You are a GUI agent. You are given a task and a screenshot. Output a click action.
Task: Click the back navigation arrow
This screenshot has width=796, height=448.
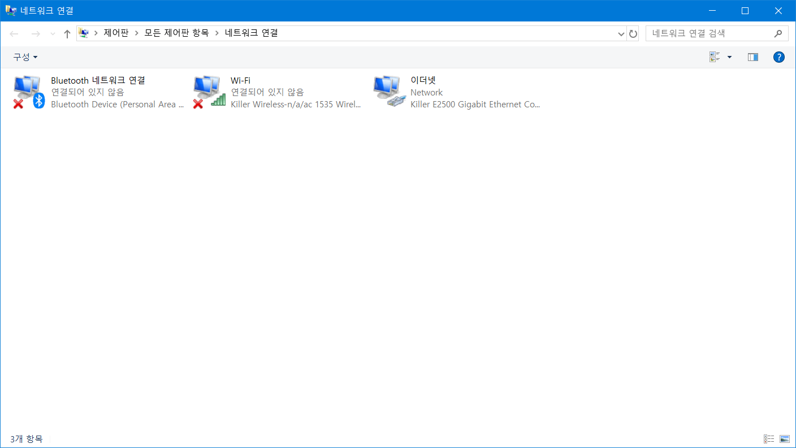(x=15, y=34)
